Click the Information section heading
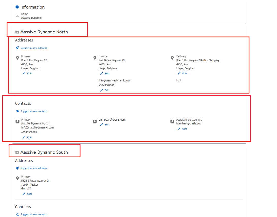Viewport: 277px width, 217px height. (32, 7)
